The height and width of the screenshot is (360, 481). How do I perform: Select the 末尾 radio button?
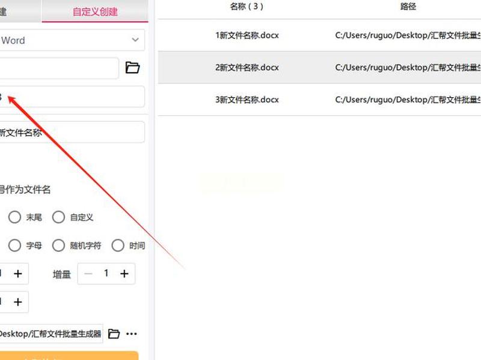click(14, 217)
